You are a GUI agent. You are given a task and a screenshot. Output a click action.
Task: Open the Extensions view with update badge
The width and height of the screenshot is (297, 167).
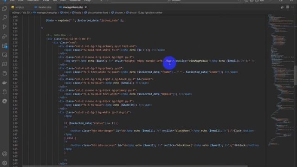[x=5, y=45]
